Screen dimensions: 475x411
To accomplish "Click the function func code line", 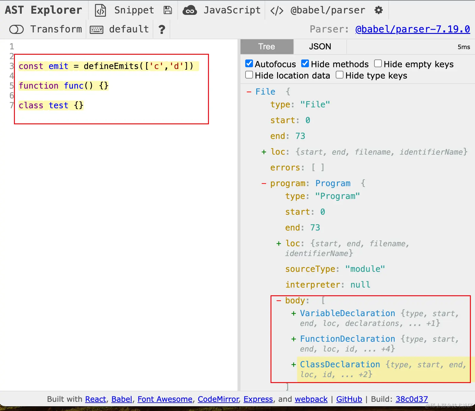I will pyautogui.click(x=63, y=86).
